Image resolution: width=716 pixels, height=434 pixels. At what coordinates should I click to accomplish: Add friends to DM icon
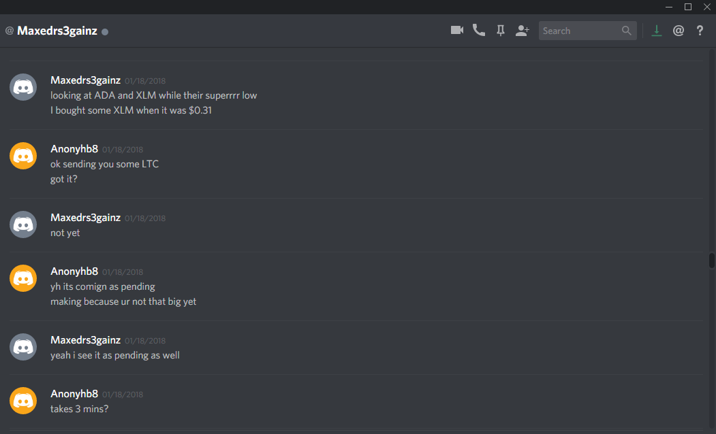(x=522, y=31)
